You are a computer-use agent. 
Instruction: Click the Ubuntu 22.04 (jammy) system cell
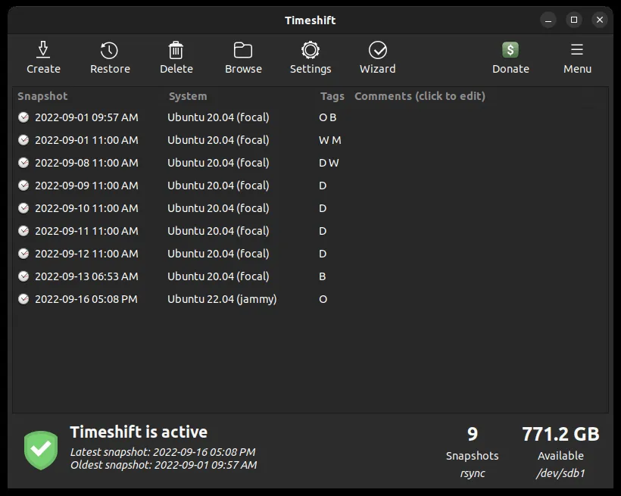(222, 299)
